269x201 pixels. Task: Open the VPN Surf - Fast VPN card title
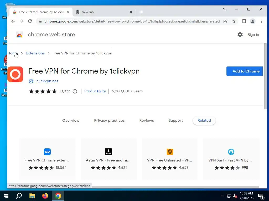(230, 160)
